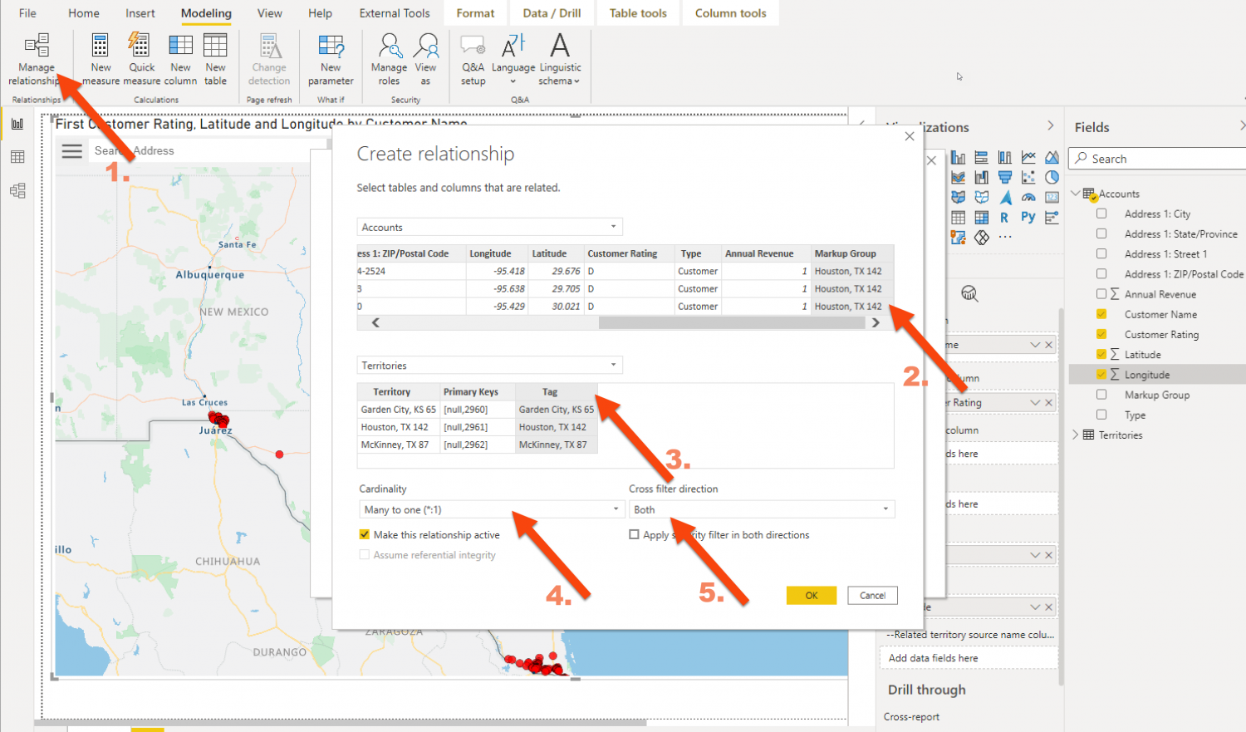Click OK to create the relationship
The height and width of the screenshot is (732, 1246).
click(x=811, y=595)
